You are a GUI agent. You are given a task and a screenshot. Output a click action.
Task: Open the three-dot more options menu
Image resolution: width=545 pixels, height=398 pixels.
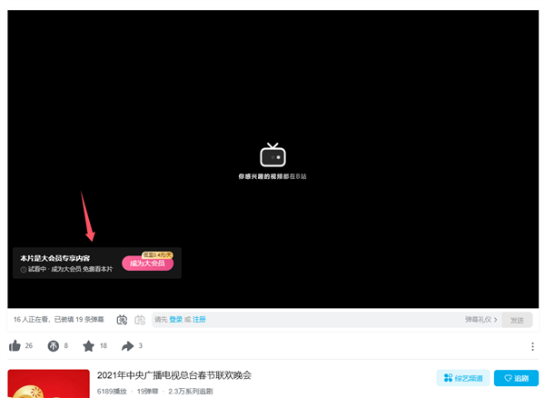tap(532, 346)
